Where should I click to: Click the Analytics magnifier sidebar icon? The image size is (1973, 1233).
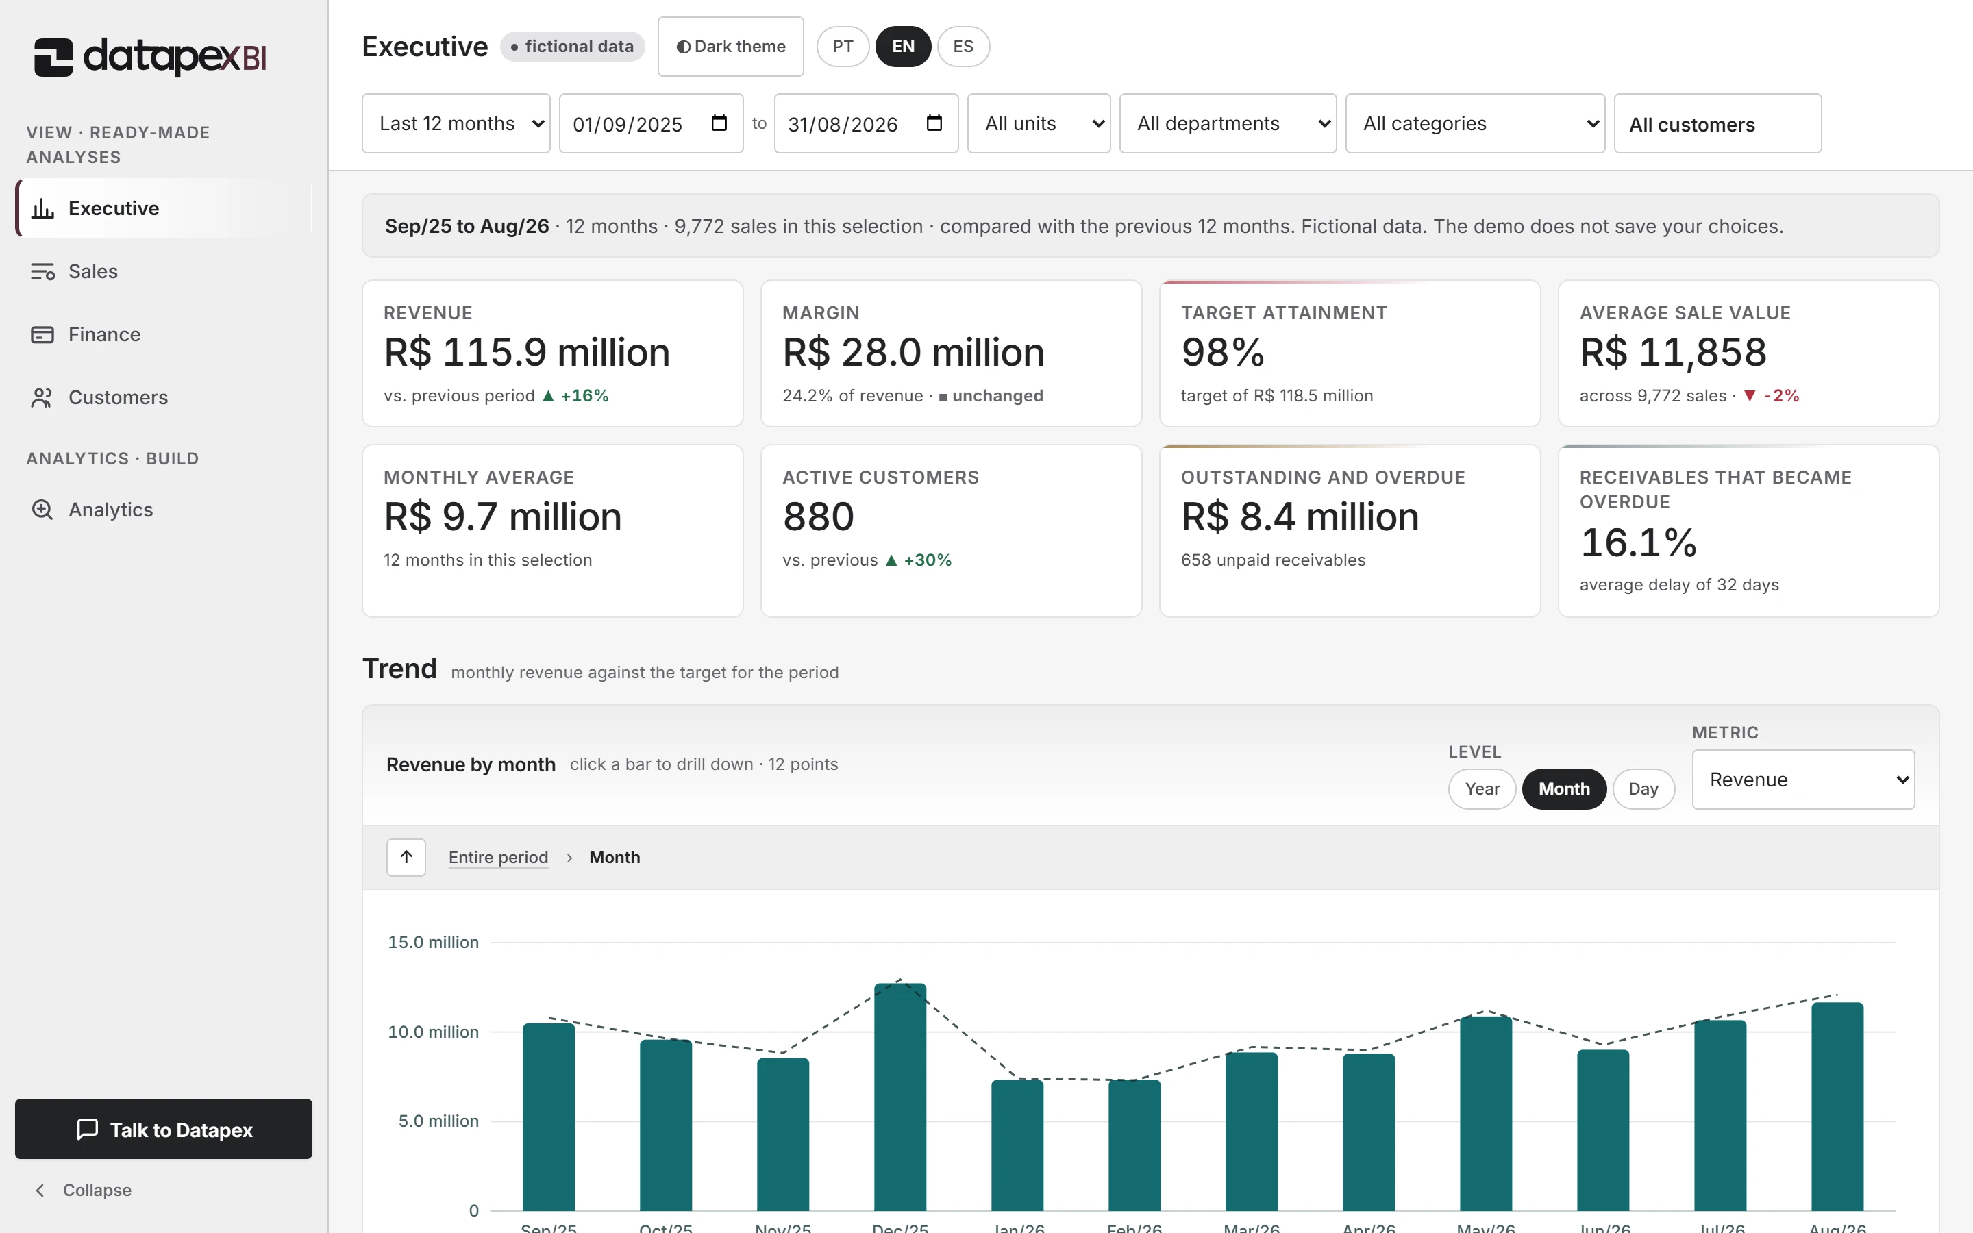pos(42,510)
